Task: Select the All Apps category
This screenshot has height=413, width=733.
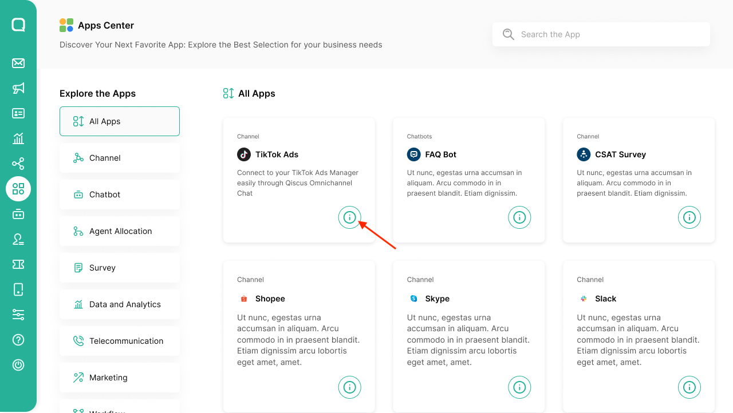Action: pyautogui.click(x=120, y=121)
